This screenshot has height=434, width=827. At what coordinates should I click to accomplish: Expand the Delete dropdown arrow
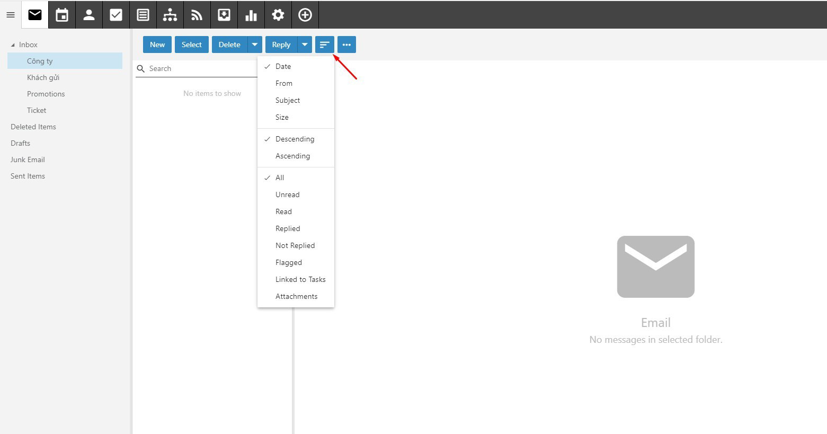[255, 45]
